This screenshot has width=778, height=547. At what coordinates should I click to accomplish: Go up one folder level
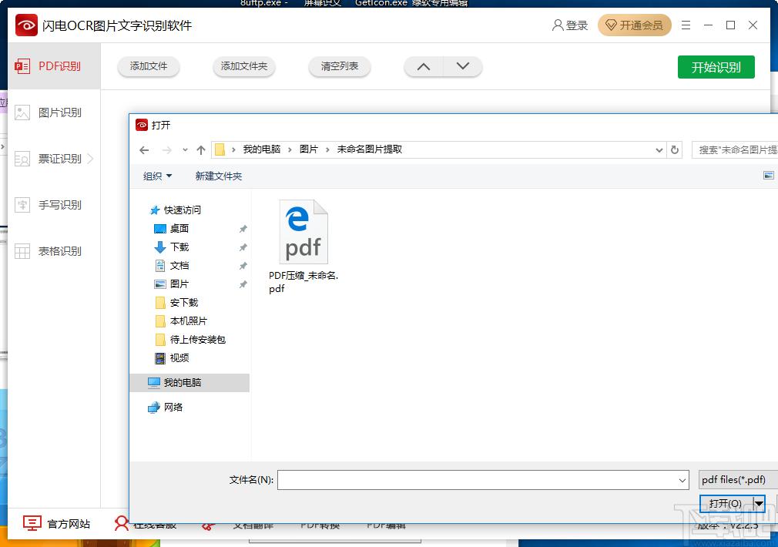coord(201,150)
